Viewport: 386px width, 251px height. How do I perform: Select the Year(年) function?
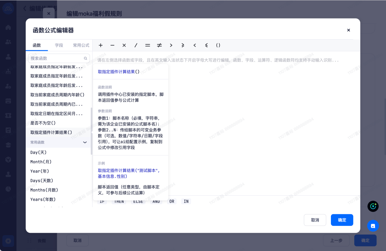(39, 171)
